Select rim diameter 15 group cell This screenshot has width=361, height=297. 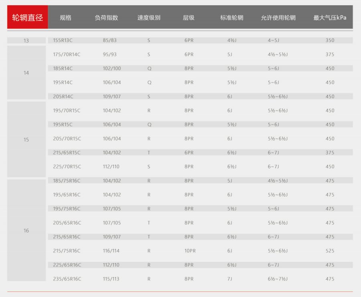click(x=26, y=139)
